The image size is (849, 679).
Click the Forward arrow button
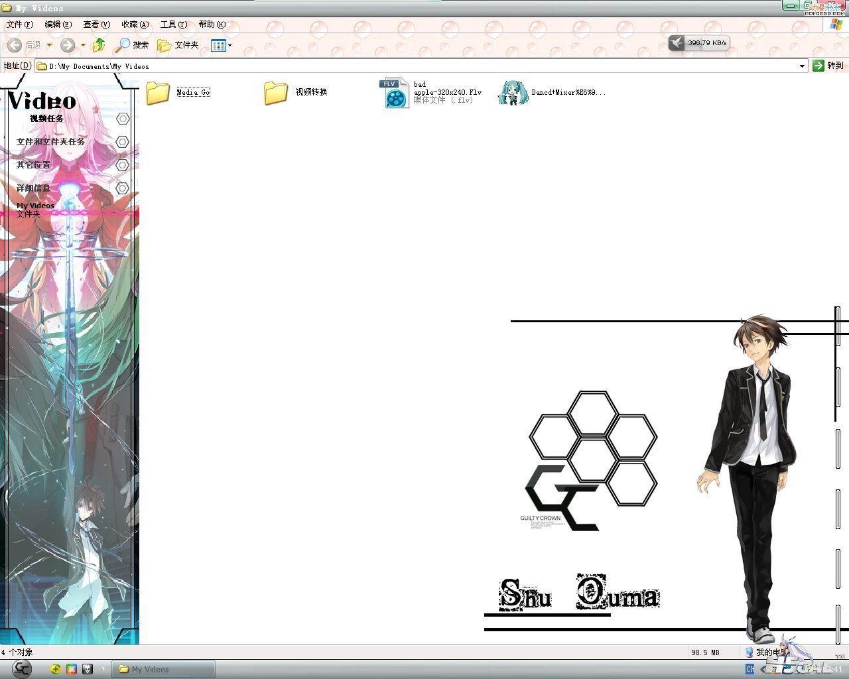click(x=68, y=45)
